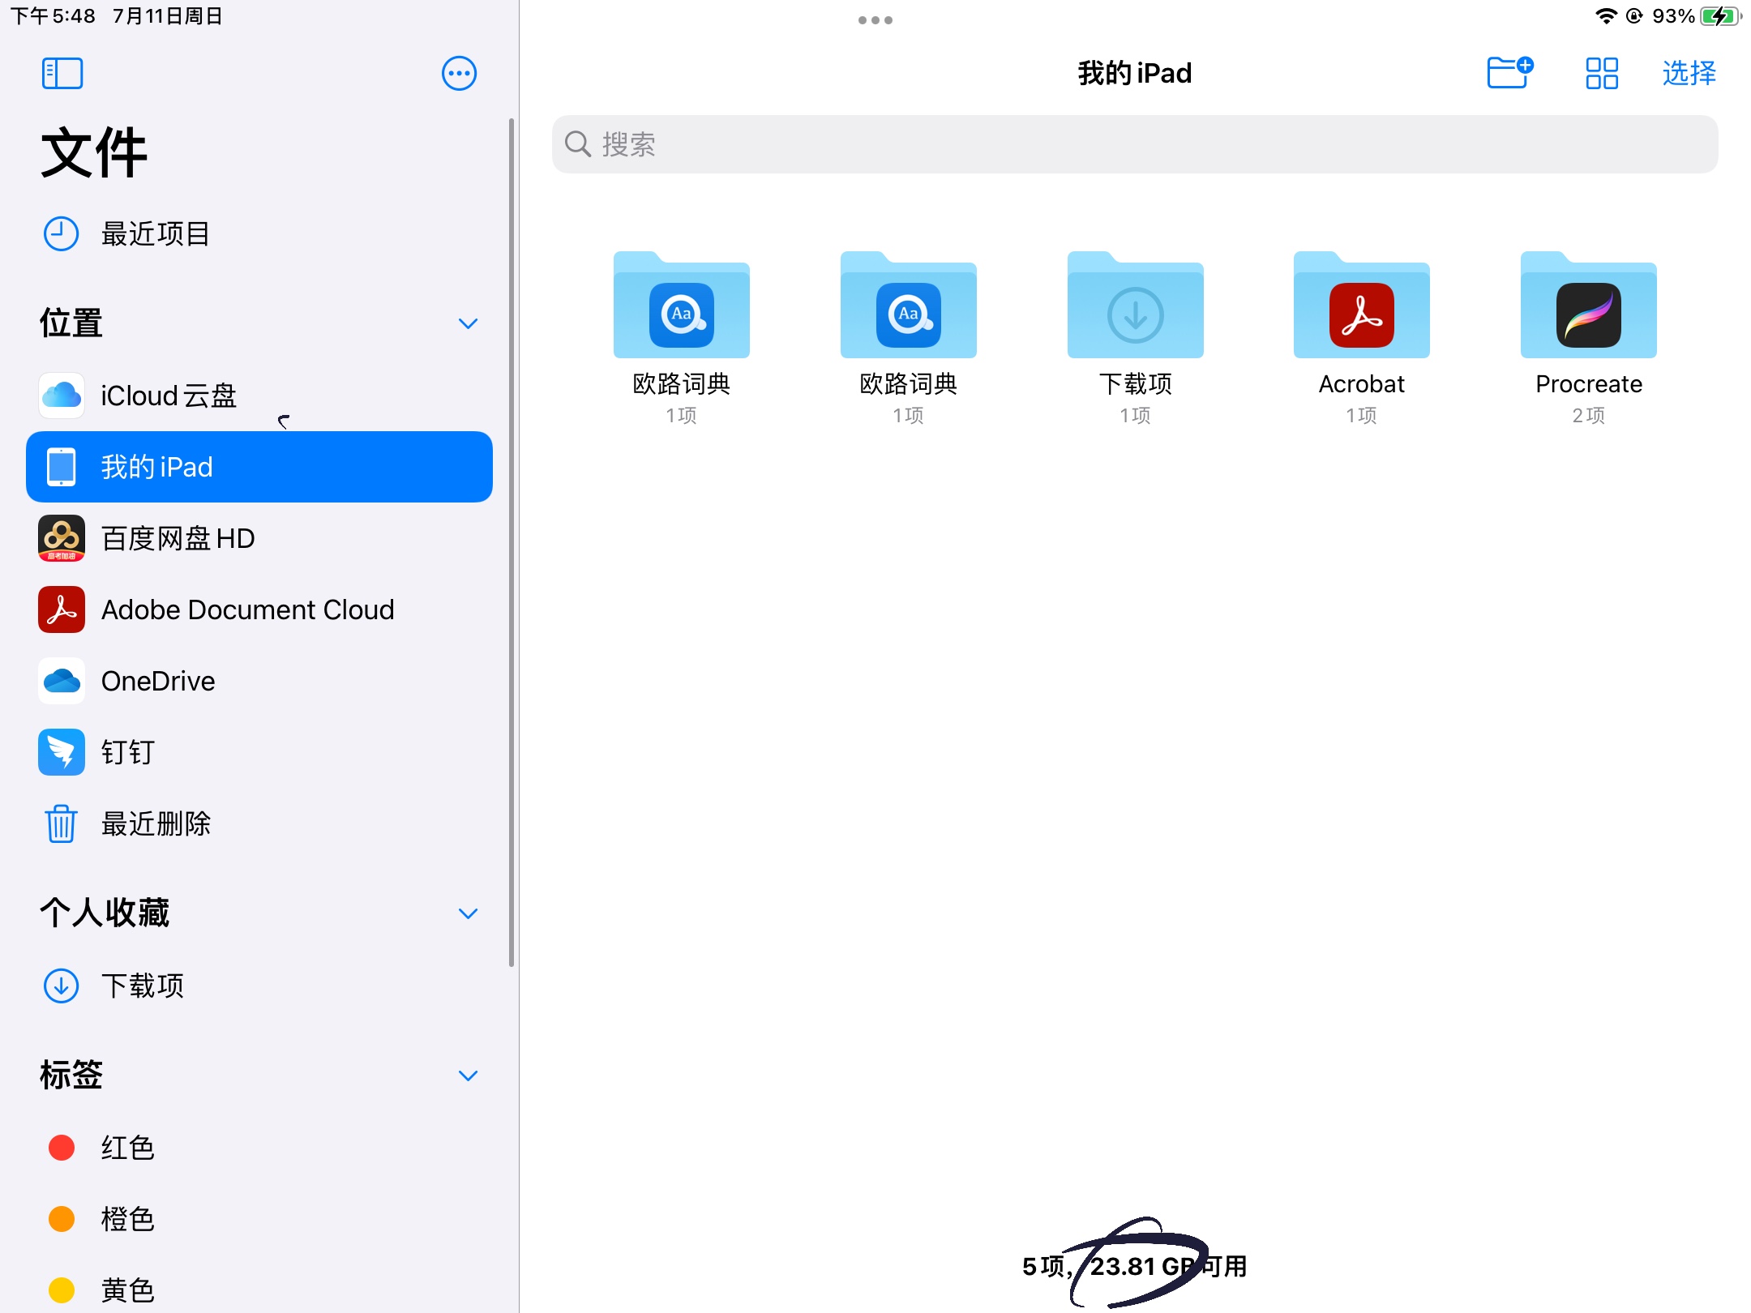The image size is (1751, 1313).
Task: Open 百度网盘 HD location
Action: (x=178, y=539)
